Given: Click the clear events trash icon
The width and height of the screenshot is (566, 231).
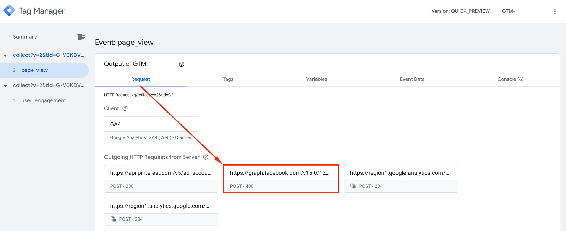Looking at the screenshot, I should pyautogui.click(x=81, y=37).
